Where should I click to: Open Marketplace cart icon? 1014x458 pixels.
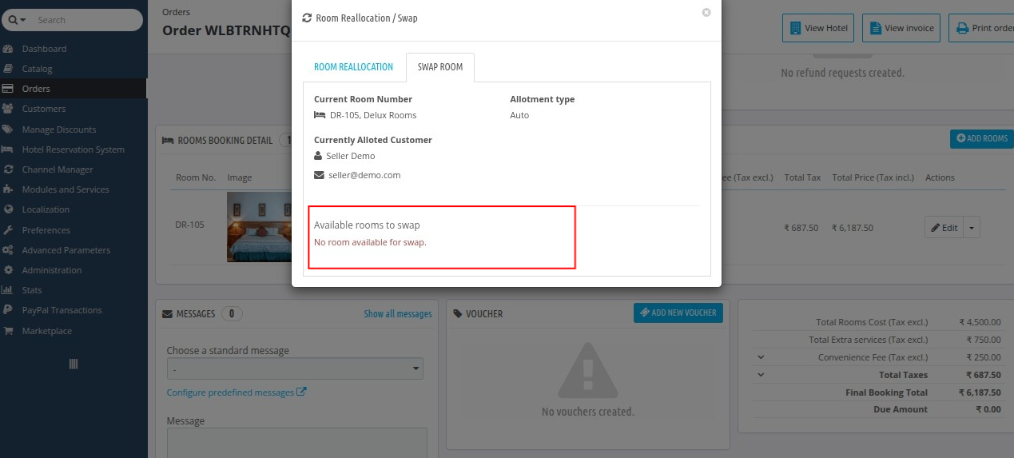pos(8,331)
